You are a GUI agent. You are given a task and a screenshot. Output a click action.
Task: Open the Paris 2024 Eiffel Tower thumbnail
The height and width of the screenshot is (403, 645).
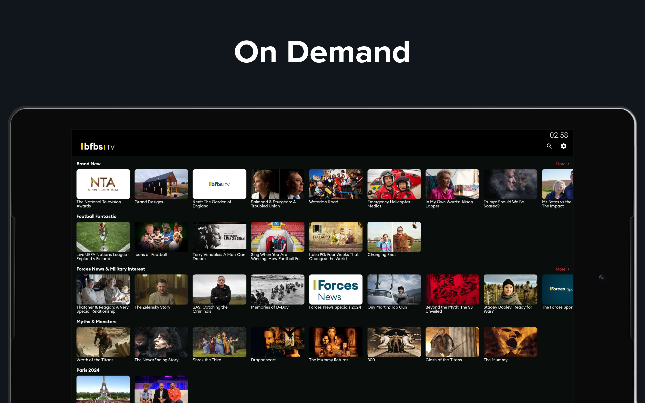[x=103, y=390]
